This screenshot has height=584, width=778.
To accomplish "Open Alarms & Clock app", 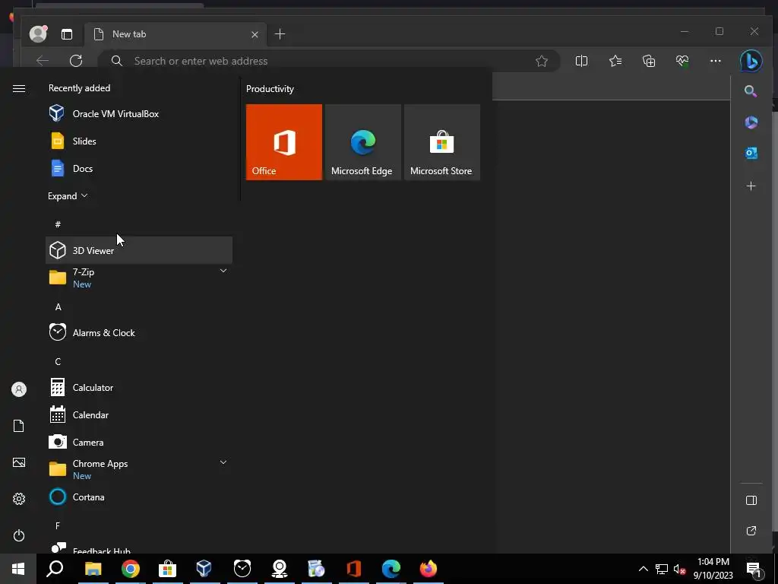I will [139, 333].
